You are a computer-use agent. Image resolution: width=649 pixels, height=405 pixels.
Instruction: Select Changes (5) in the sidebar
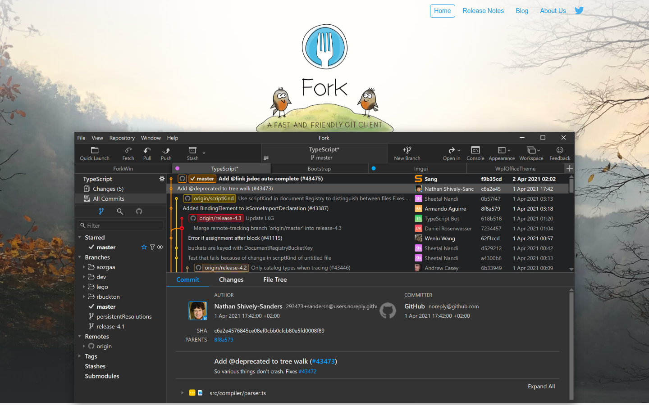pos(120,189)
